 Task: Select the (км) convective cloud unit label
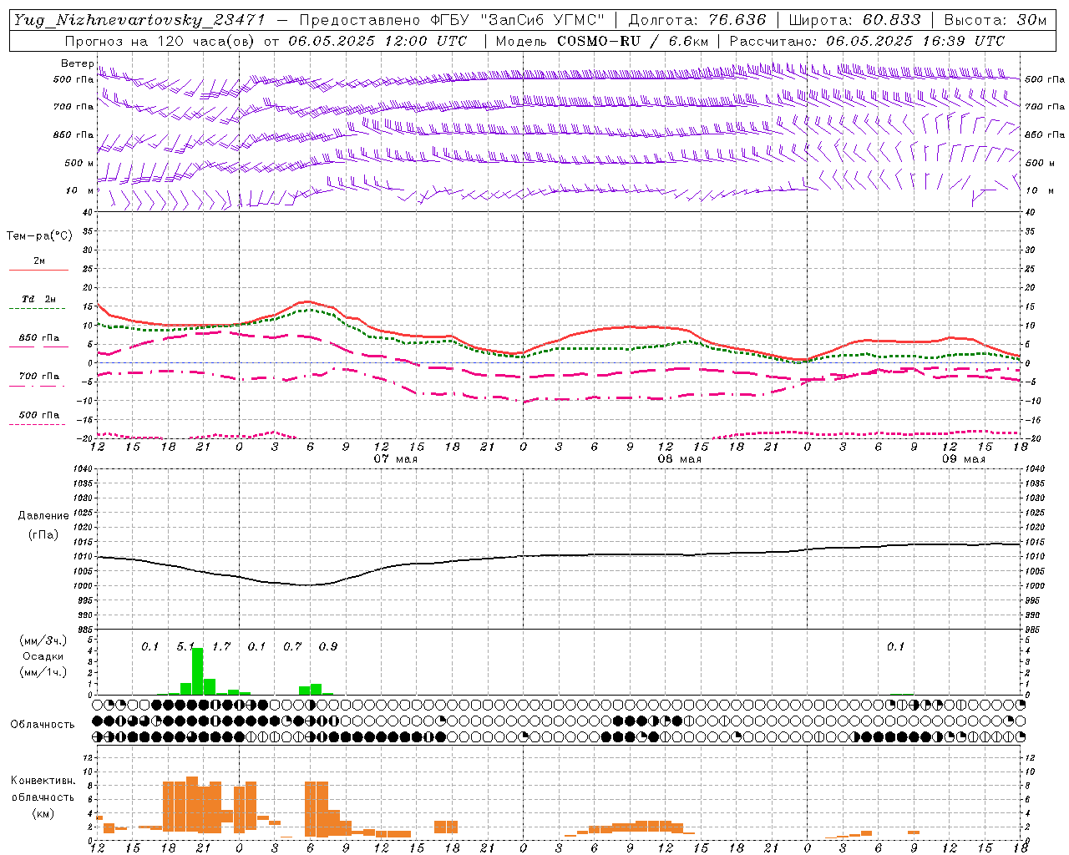tap(43, 813)
